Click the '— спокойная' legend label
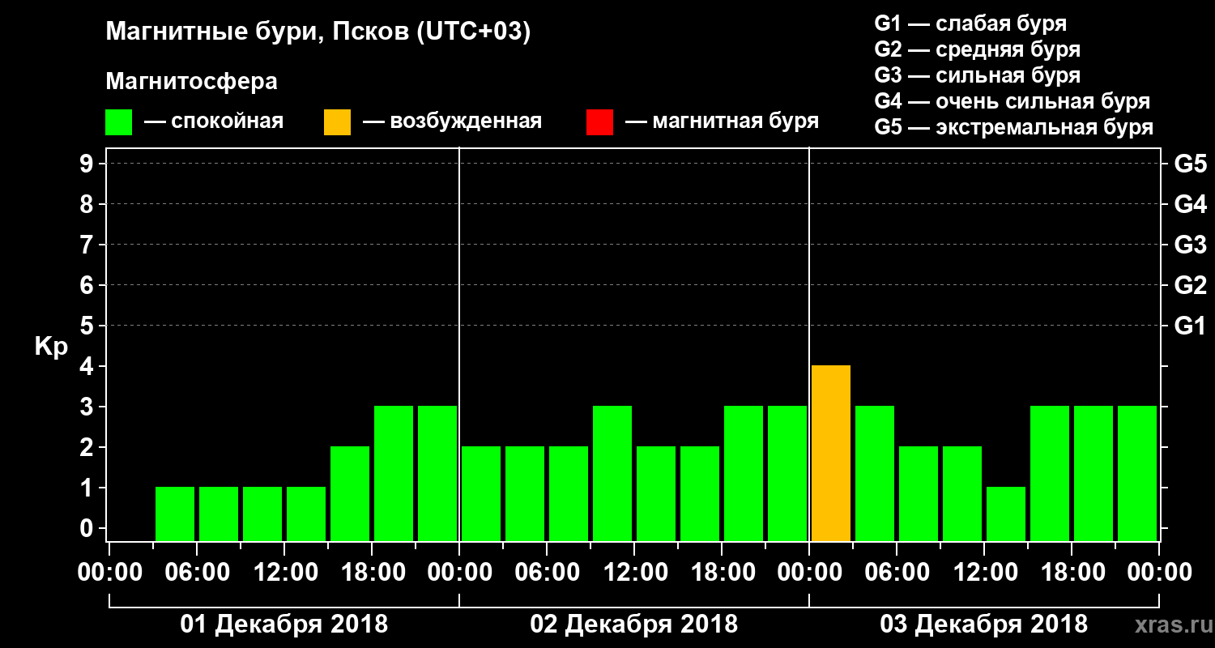This screenshot has height=648, width=1215. [214, 122]
